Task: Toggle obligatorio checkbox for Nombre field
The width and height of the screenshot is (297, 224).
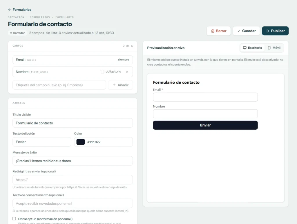Action: (102, 71)
